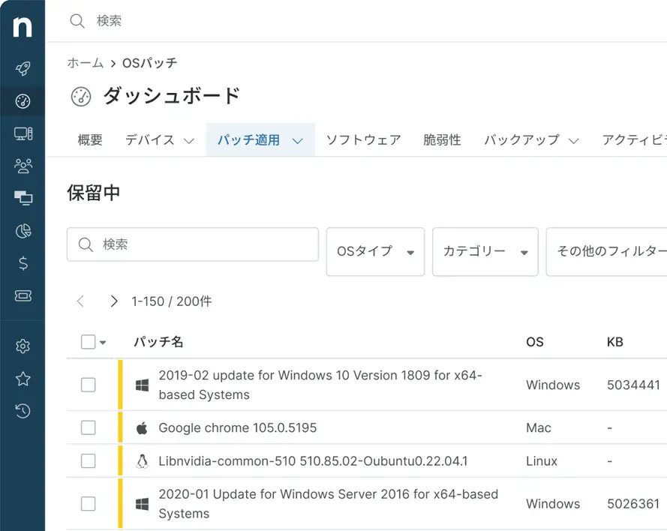
Task: Open the Google chrome 105.0.5195 patch
Action: [x=237, y=427]
